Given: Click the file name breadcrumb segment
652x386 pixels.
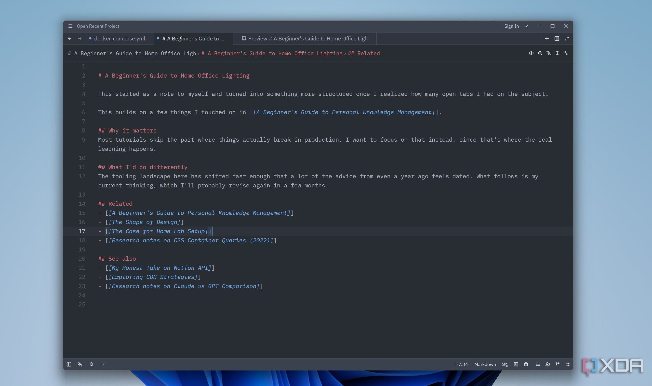Looking at the screenshot, I should click(132, 53).
